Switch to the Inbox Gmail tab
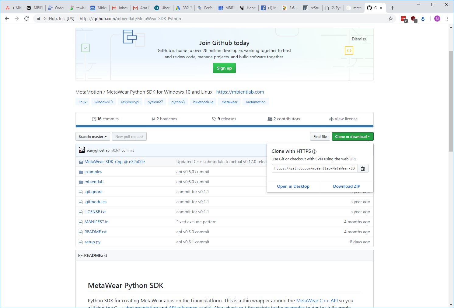Image resolution: width=454 pixels, height=308 pixels. click(x=120, y=8)
